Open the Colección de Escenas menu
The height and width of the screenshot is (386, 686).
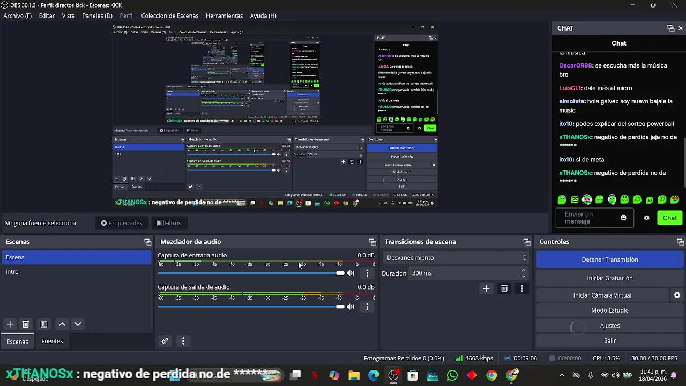tap(170, 16)
